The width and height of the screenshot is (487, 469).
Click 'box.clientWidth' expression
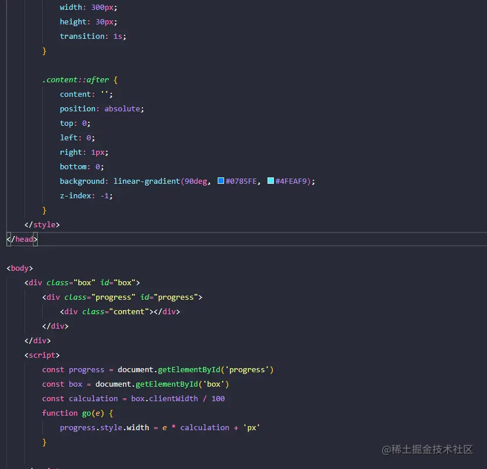pyautogui.click(x=164, y=399)
